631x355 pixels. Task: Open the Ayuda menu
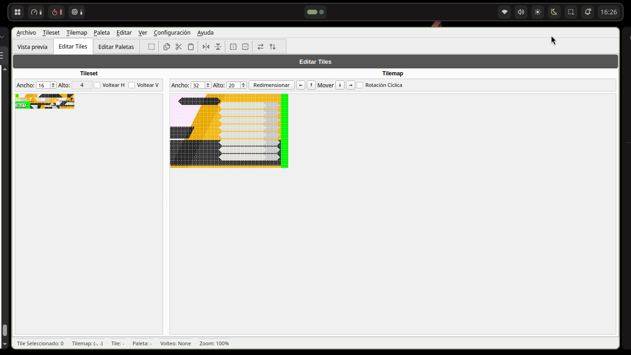tap(206, 33)
